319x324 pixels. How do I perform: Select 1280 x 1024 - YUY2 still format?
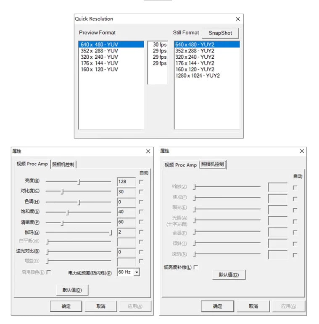207,76
